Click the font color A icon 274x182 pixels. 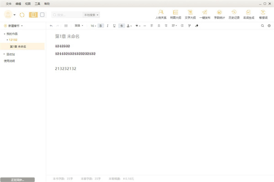click(128, 26)
